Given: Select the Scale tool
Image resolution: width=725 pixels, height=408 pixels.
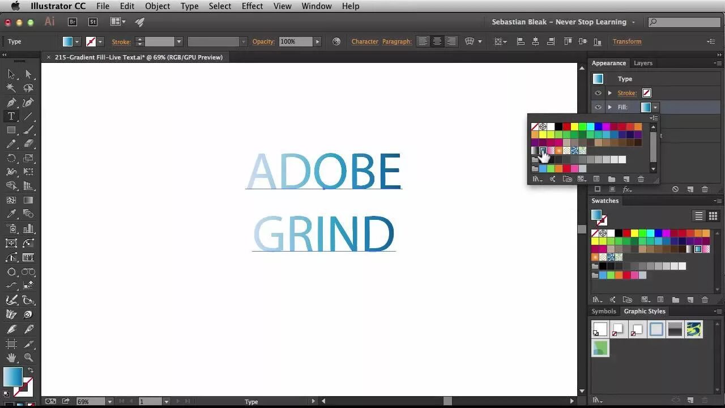Looking at the screenshot, I should (28, 159).
